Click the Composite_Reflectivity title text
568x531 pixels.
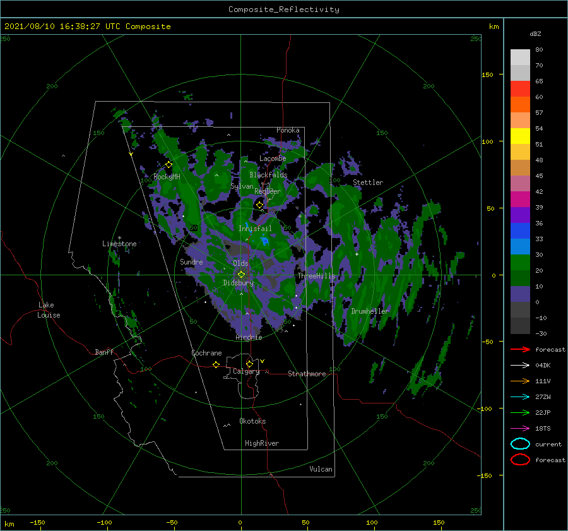tap(284, 9)
